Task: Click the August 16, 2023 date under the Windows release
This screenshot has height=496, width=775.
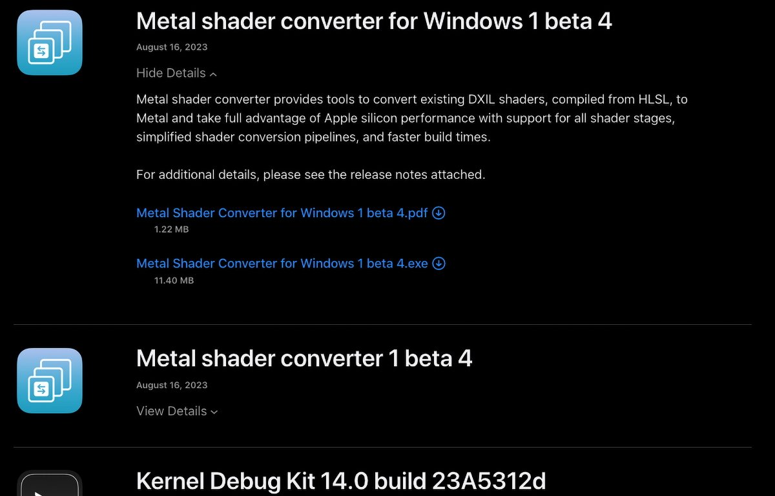Action: click(x=171, y=46)
